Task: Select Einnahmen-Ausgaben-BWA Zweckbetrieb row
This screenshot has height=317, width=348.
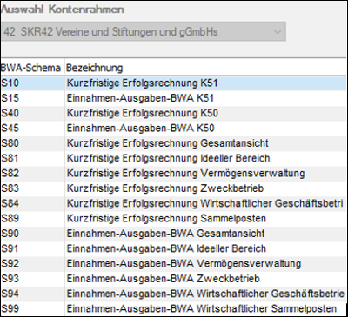Action: [x=173, y=279]
